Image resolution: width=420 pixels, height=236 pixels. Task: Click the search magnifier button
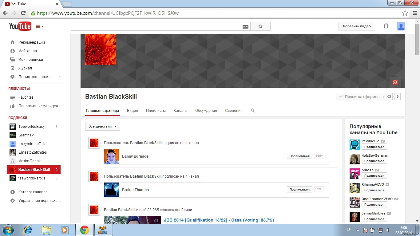coord(260,26)
